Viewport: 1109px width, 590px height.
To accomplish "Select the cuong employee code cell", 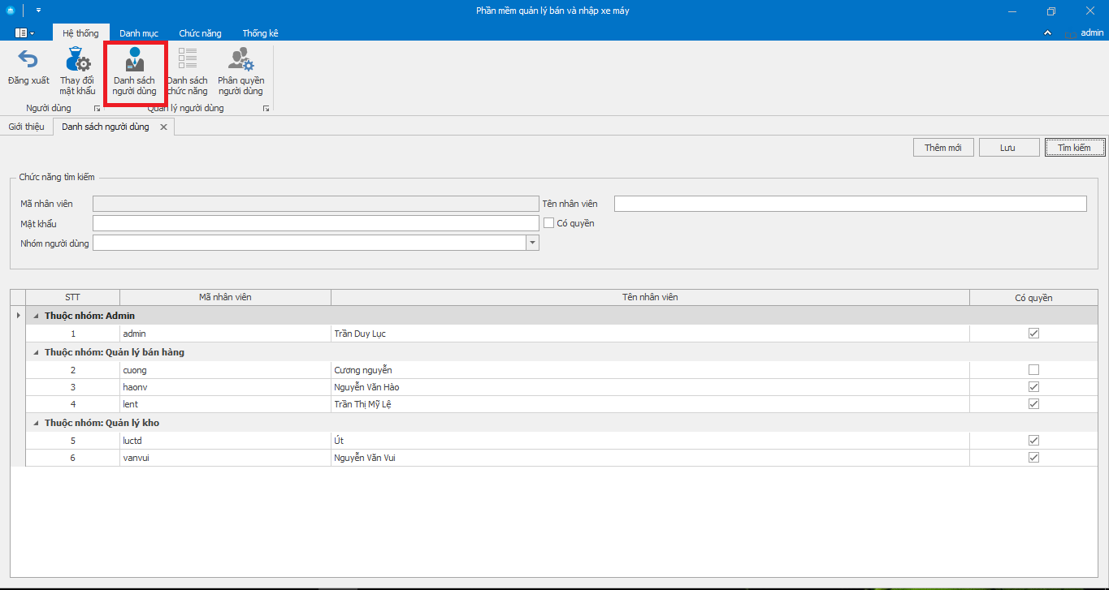I will point(225,370).
